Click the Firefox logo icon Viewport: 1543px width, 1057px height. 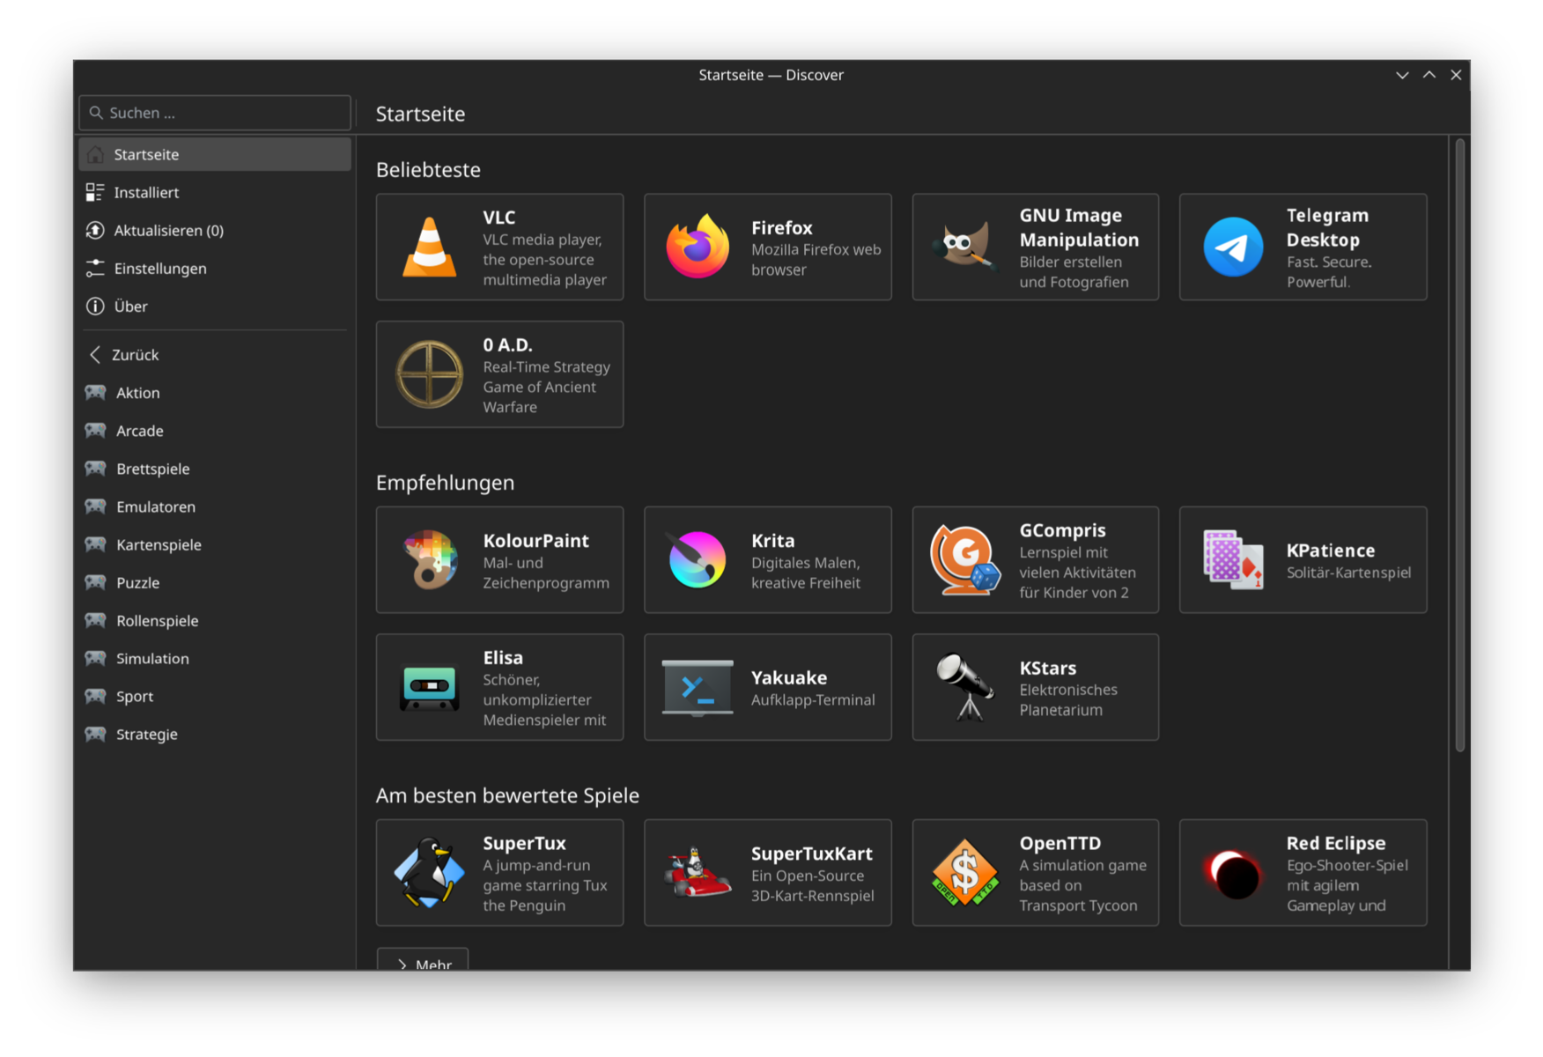tap(698, 248)
